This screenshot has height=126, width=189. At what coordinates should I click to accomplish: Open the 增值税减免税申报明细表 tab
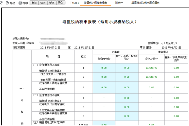coord(145,3)
